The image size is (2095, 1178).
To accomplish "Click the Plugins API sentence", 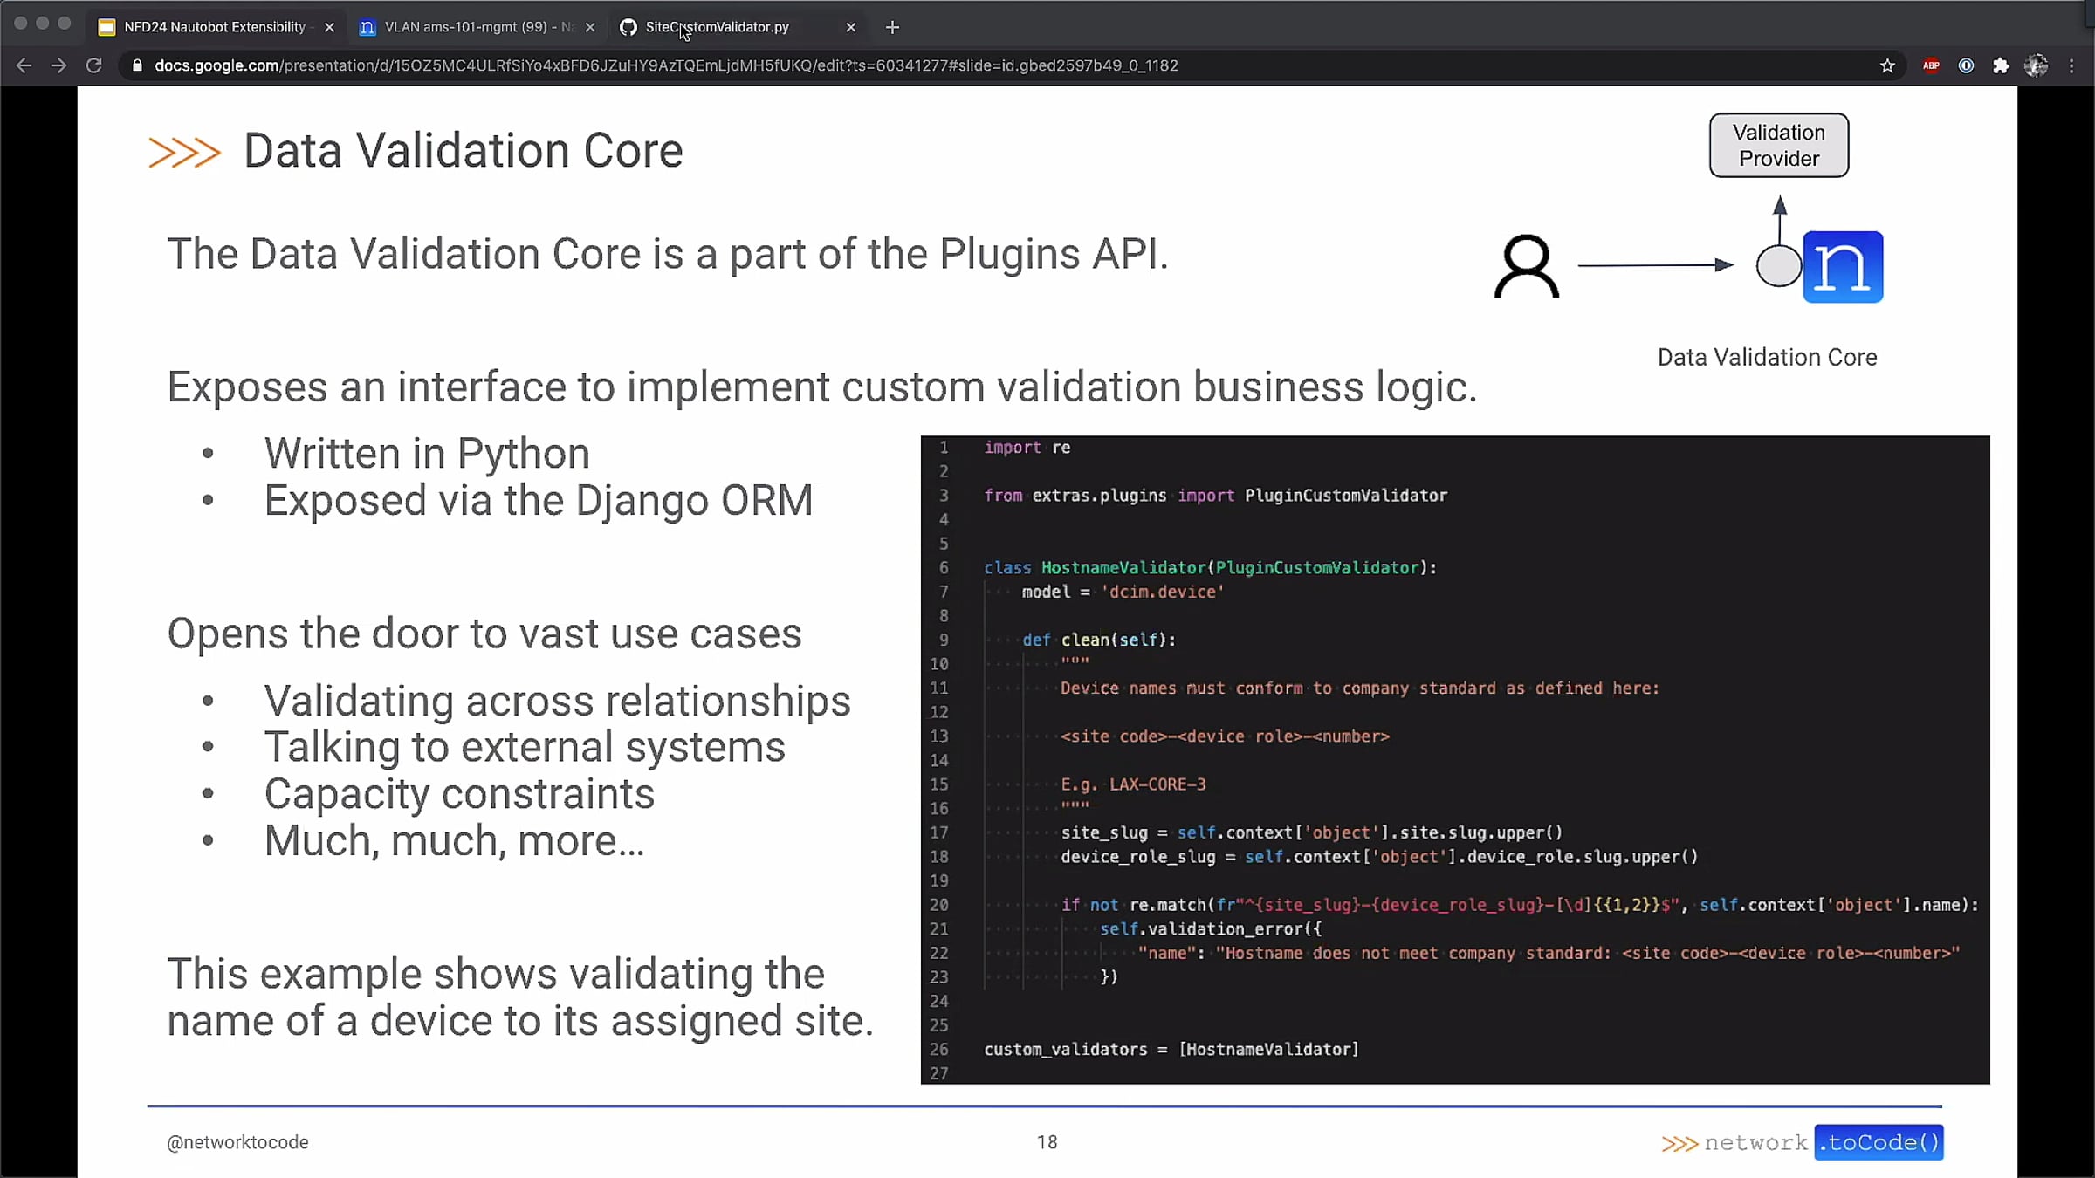I will click(x=668, y=255).
